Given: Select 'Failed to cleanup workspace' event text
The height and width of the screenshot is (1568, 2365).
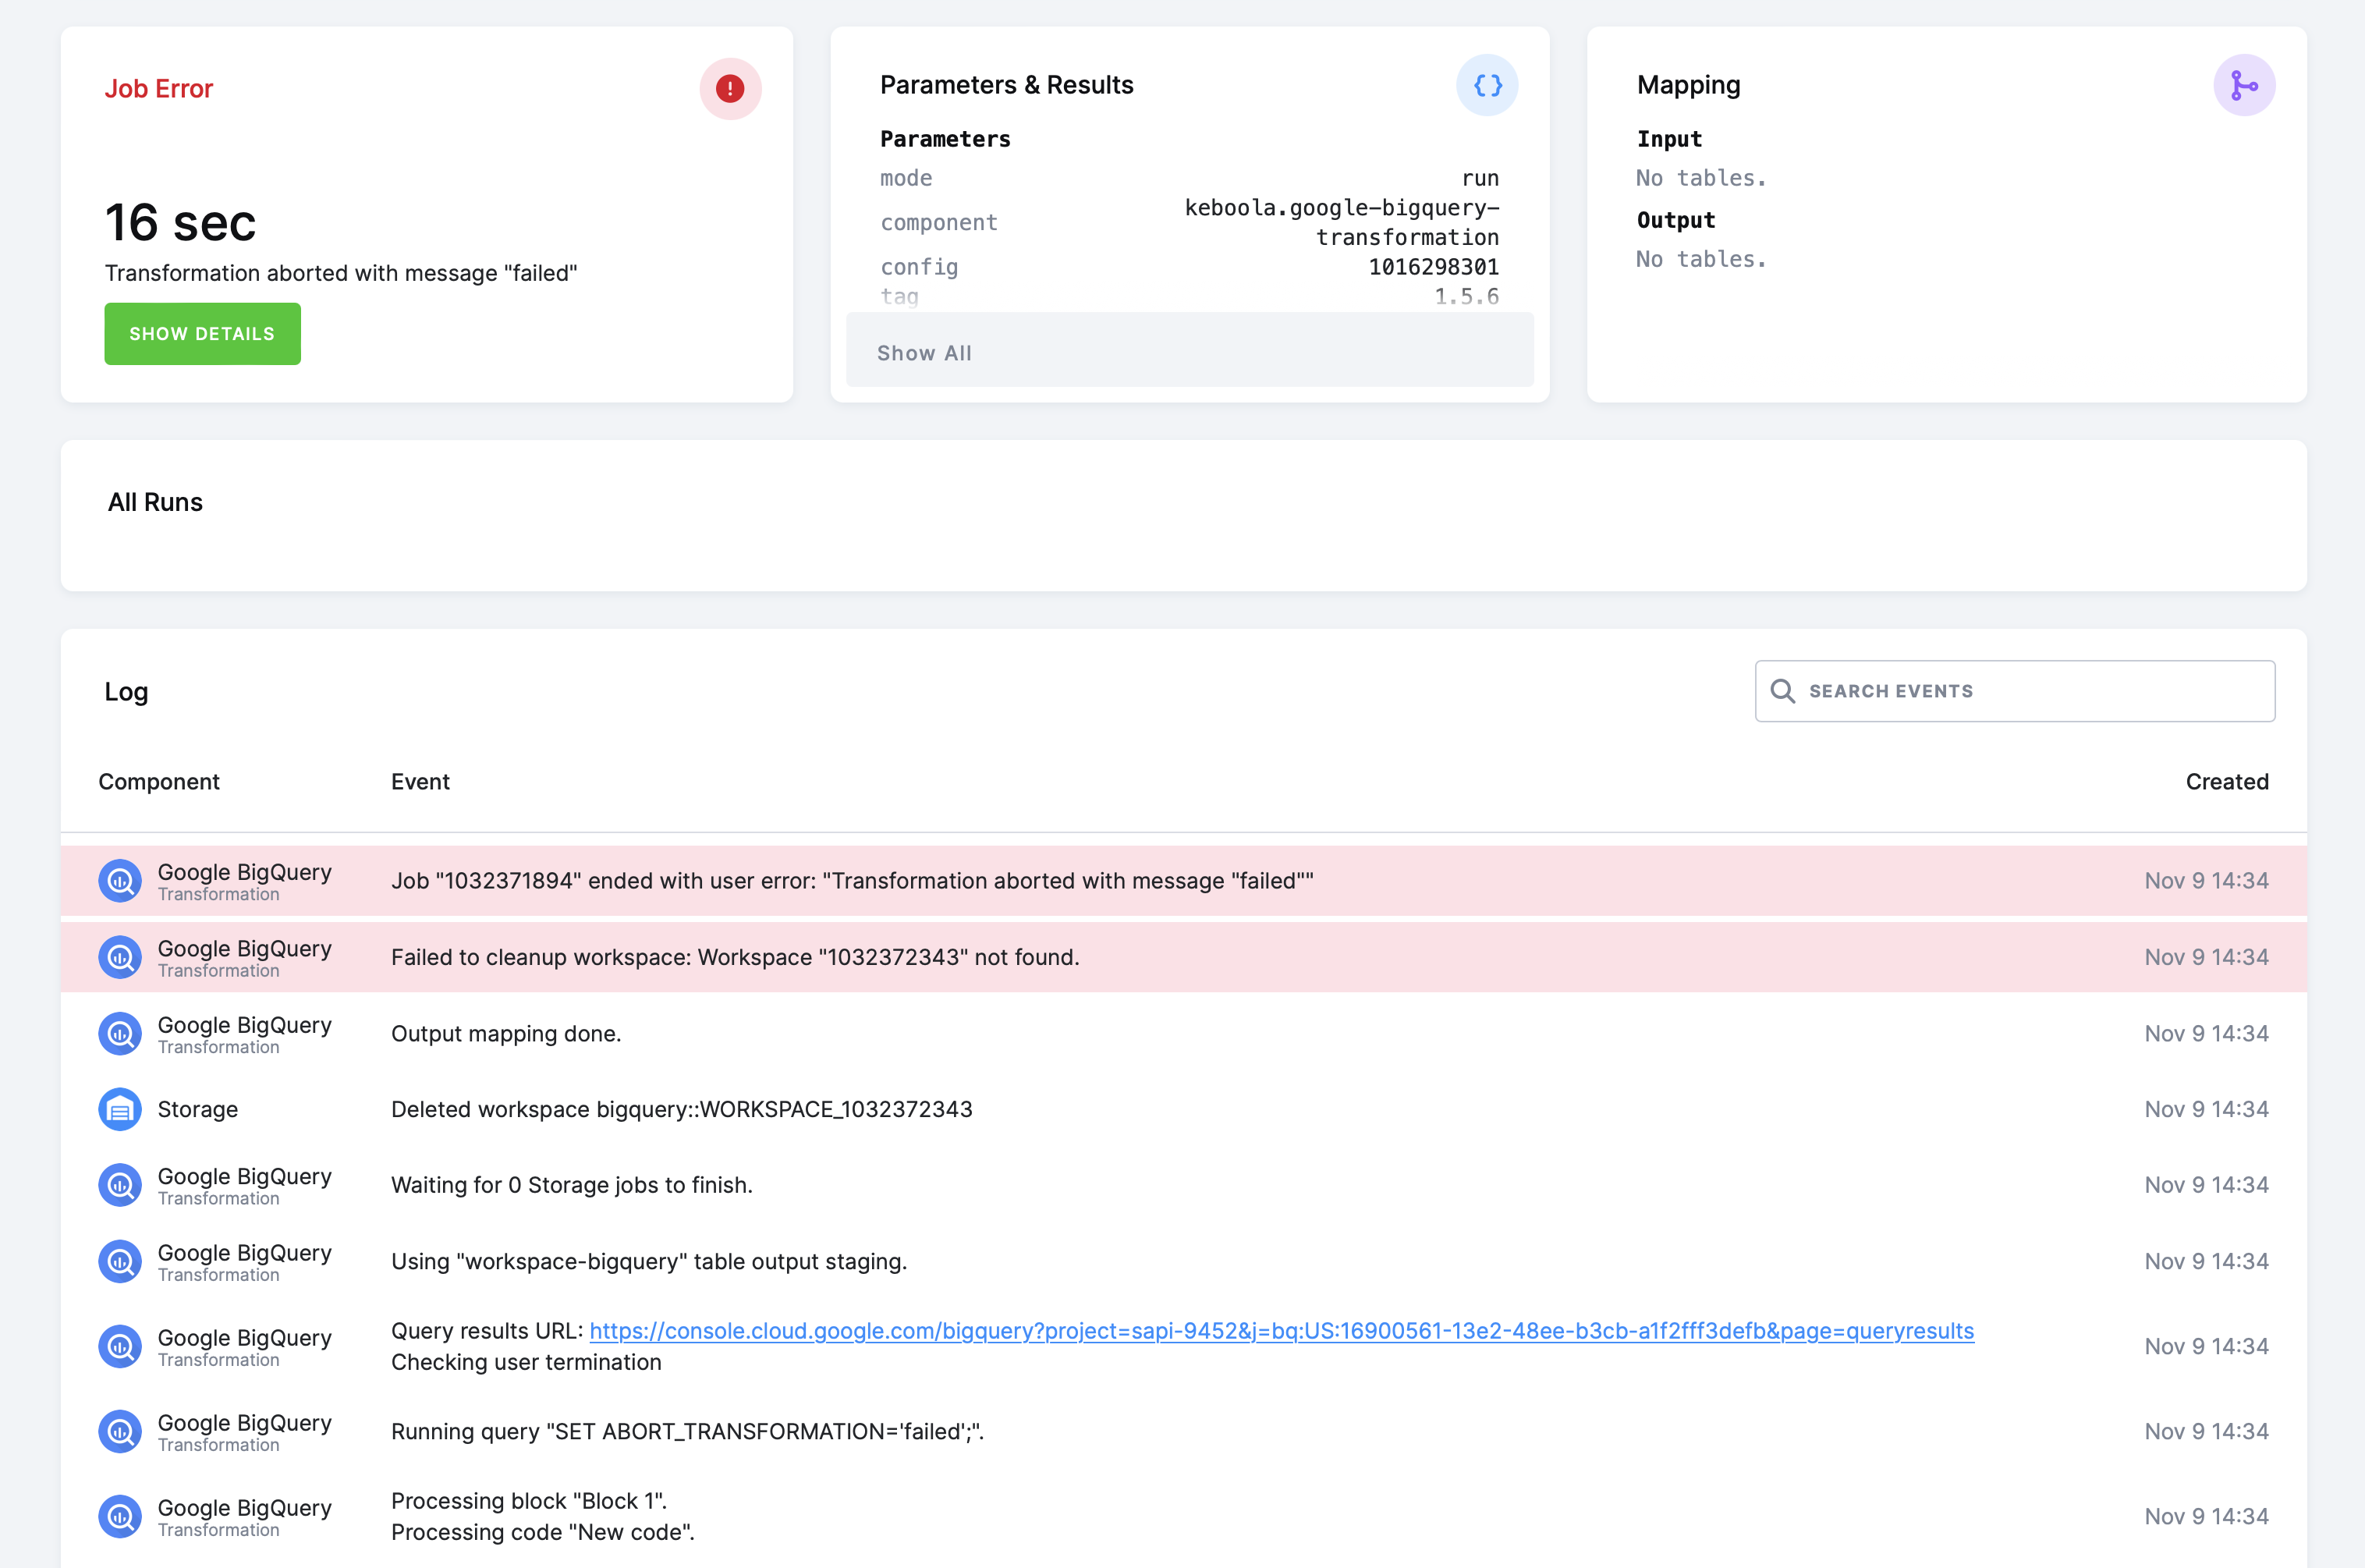Looking at the screenshot, I should point(735,957).
